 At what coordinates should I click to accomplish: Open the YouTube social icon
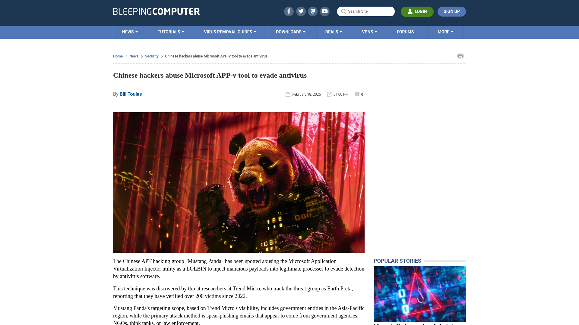(x=325, y=11)
